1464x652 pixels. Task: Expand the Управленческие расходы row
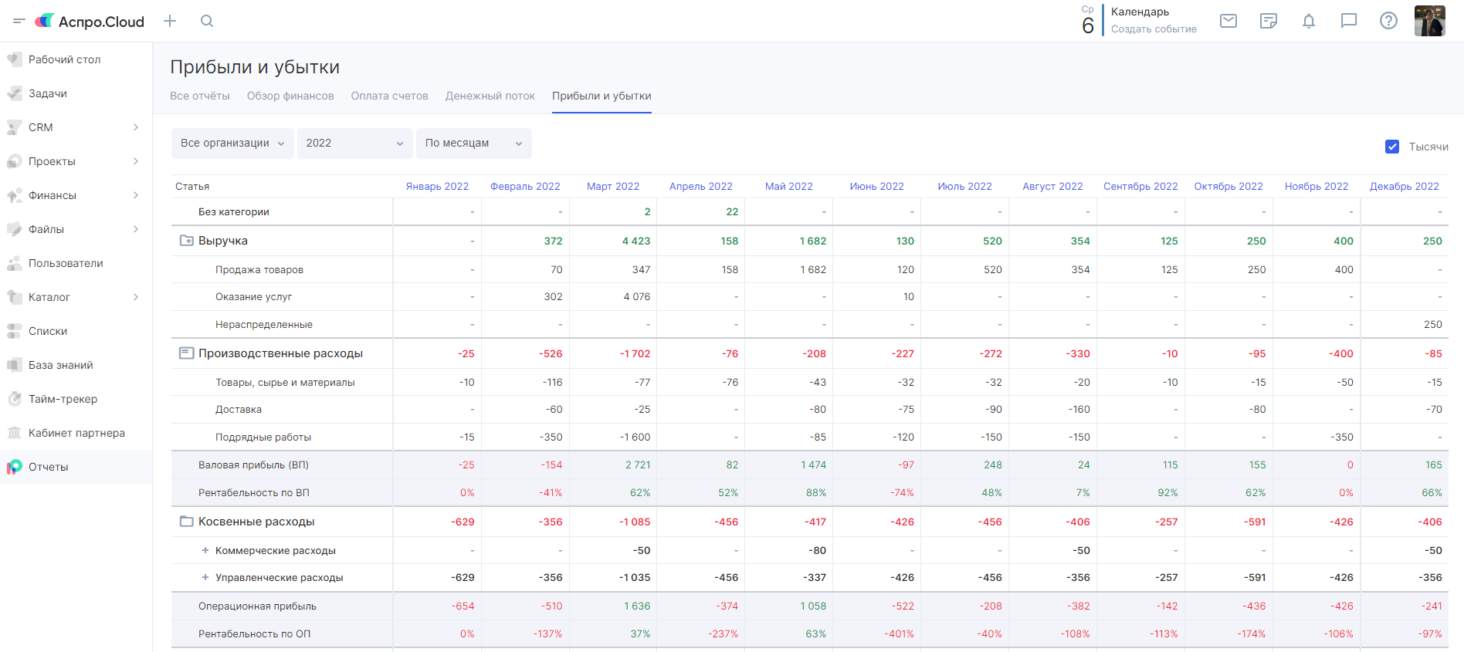click(x=205, y=577)
